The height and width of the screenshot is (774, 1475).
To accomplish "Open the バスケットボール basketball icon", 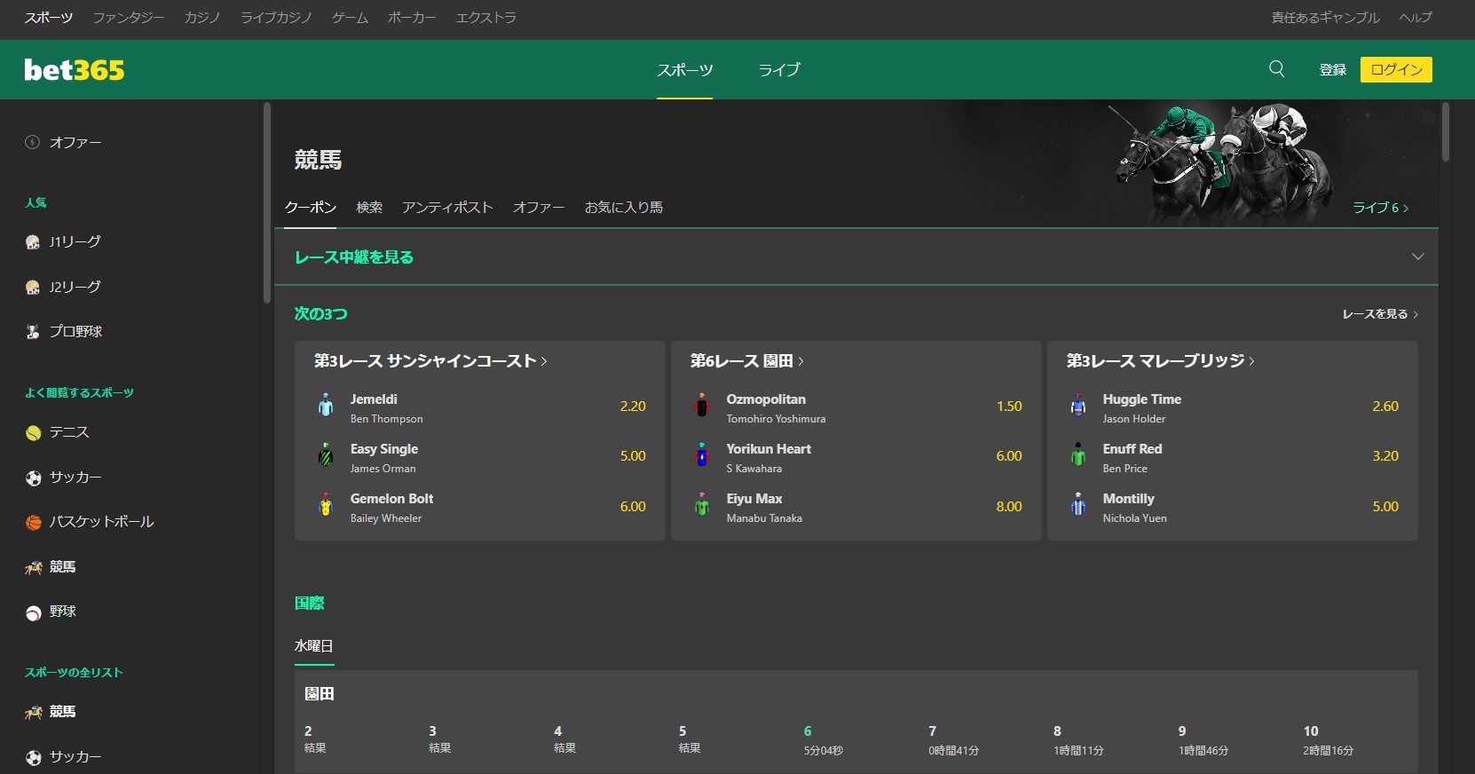I will [33, 523].
